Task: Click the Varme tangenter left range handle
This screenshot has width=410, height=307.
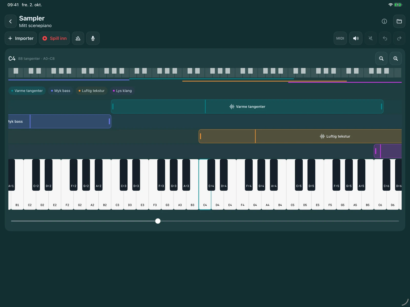Action: 113,107
